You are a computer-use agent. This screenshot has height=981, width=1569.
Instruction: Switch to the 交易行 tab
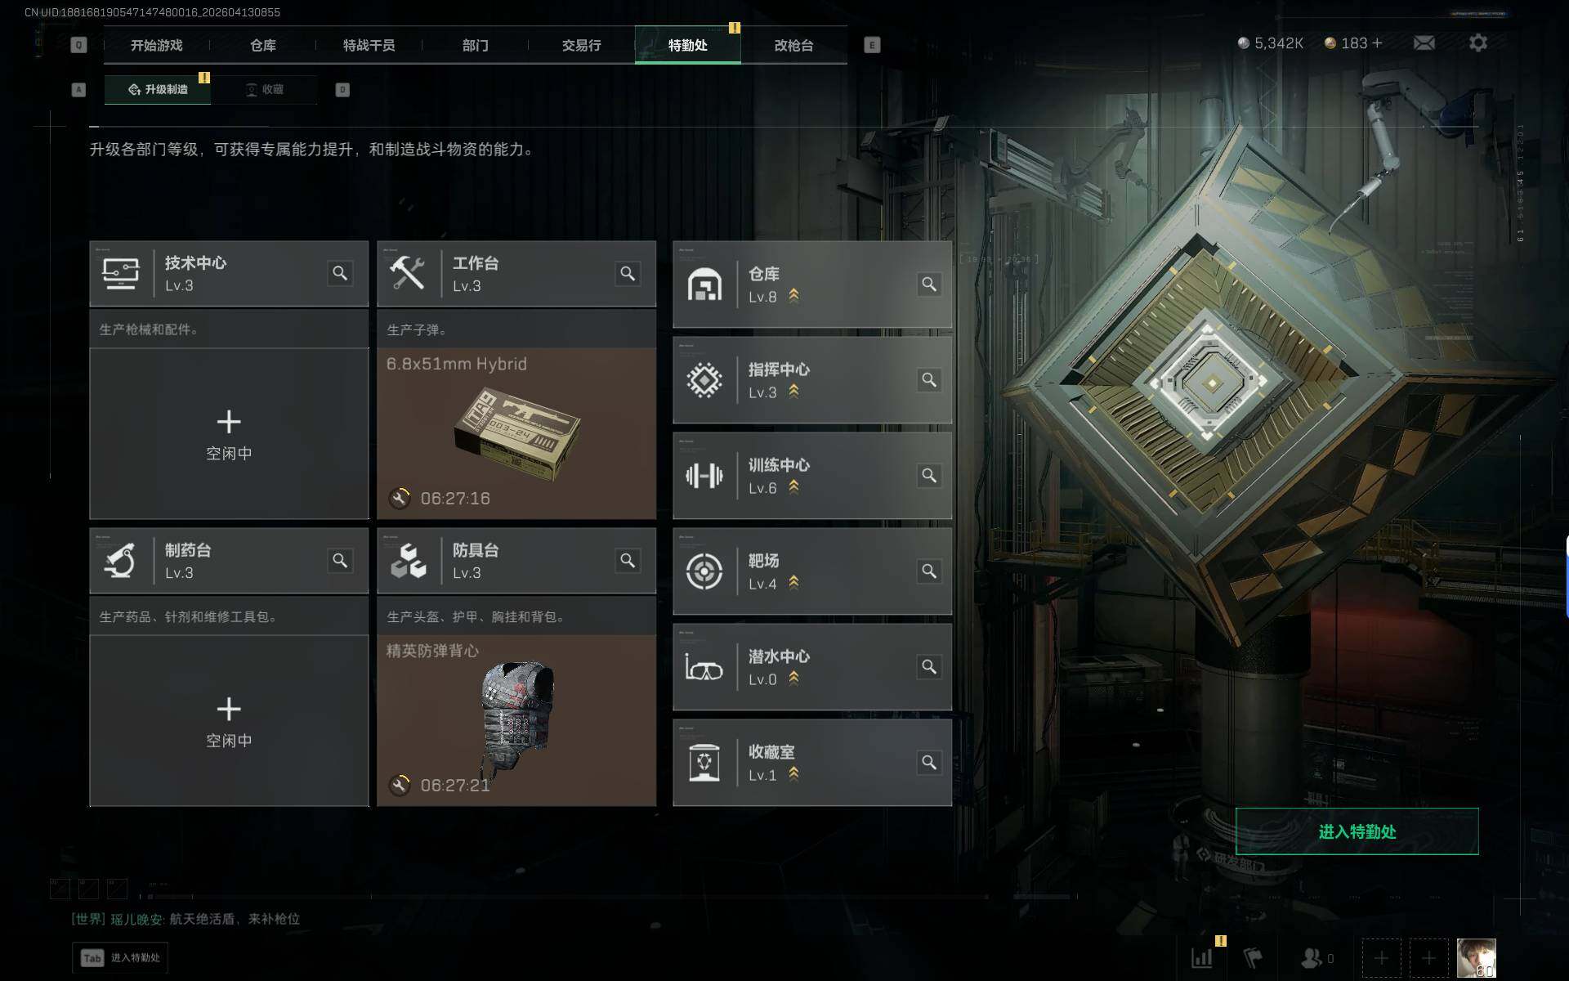click(x=581, y=45)
